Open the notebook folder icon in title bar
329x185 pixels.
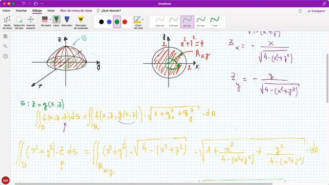point(36,4)
